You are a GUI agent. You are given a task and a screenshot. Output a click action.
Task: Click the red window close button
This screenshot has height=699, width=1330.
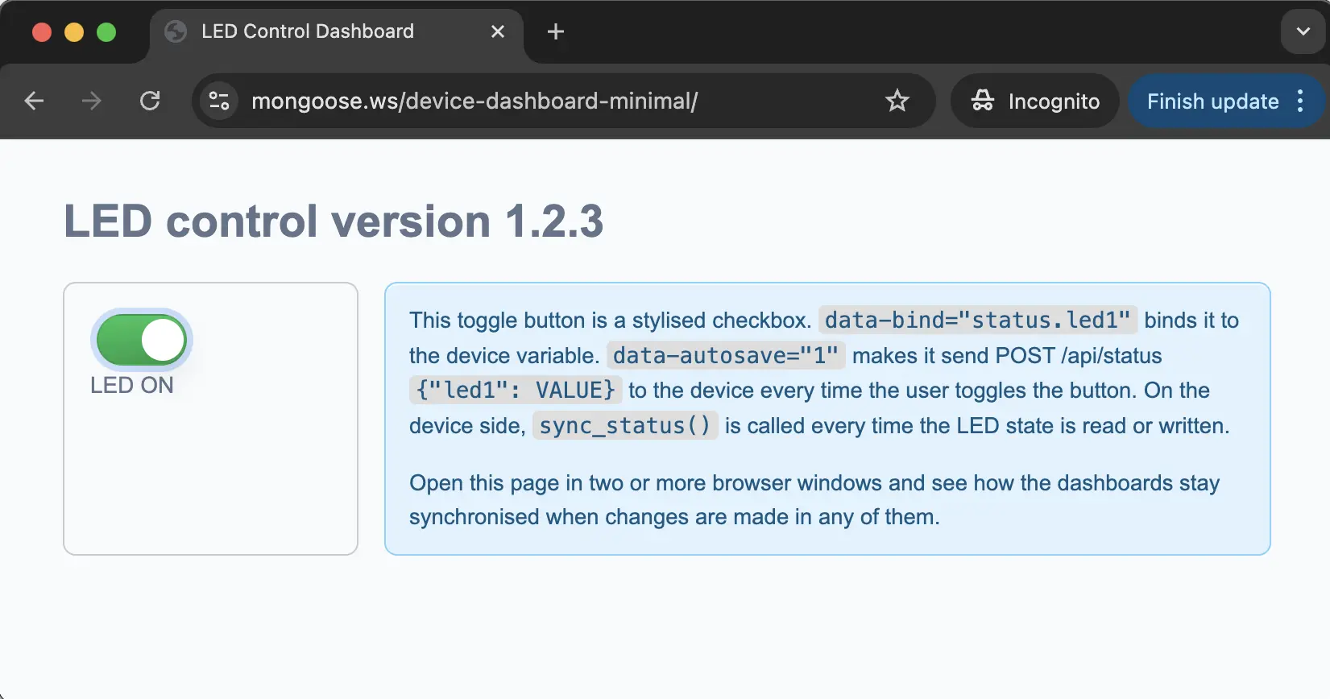coord(42,32)
